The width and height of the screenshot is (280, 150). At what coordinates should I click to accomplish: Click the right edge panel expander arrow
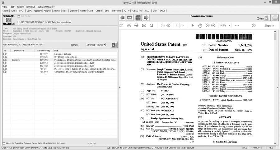pyautogui.click(x=278, y=87)
